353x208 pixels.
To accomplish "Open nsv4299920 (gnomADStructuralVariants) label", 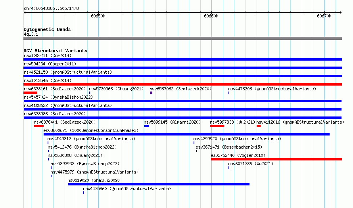I will tap(237, 139).
